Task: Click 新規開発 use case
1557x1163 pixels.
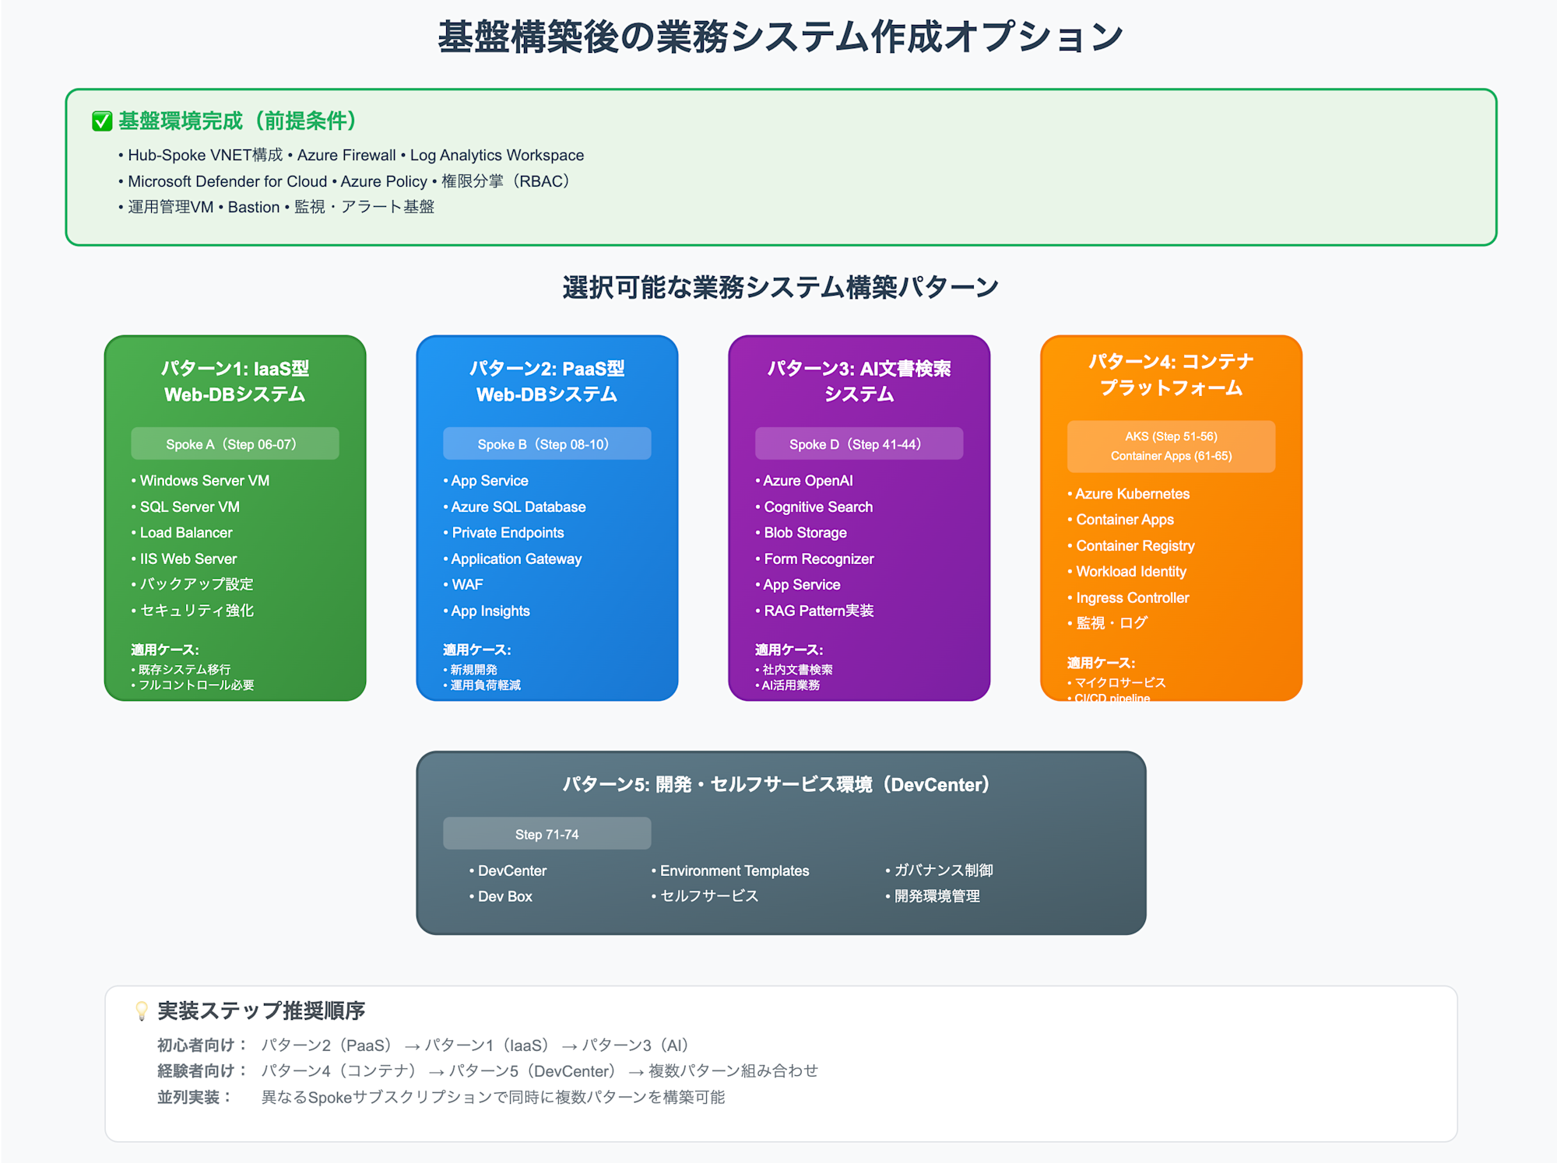Action: coord(470,669)
